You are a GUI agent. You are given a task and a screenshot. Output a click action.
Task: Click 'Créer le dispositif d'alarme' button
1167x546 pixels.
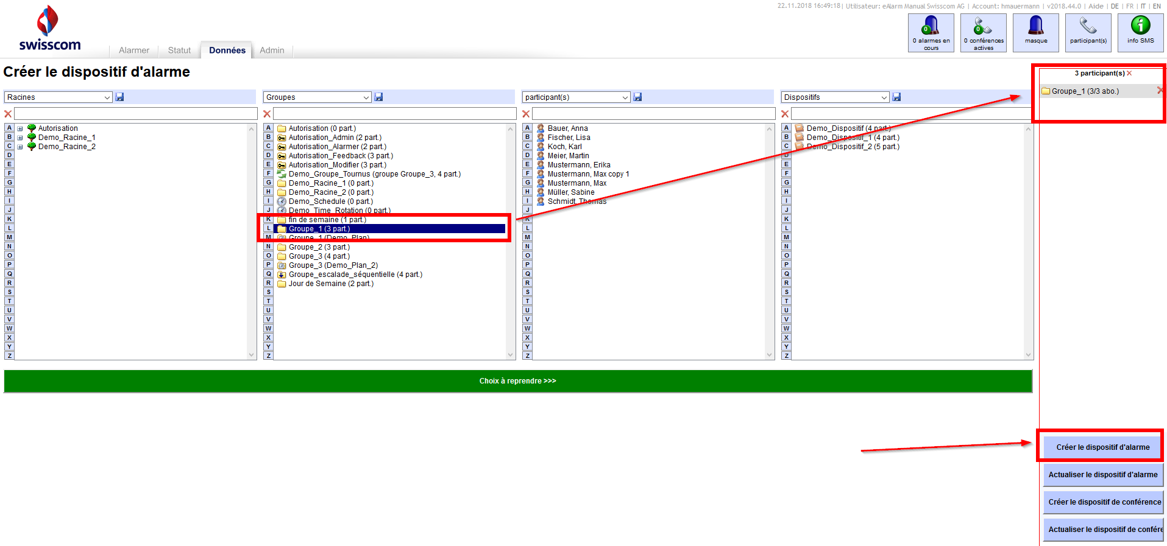(1102, 447)
